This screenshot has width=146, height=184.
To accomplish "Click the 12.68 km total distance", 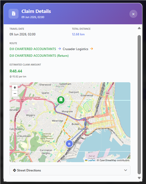I will click(78, 34).
